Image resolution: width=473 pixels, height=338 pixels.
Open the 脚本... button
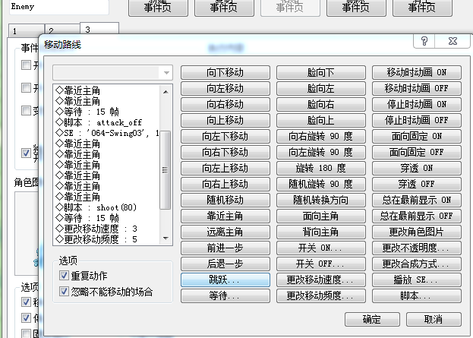417,296
